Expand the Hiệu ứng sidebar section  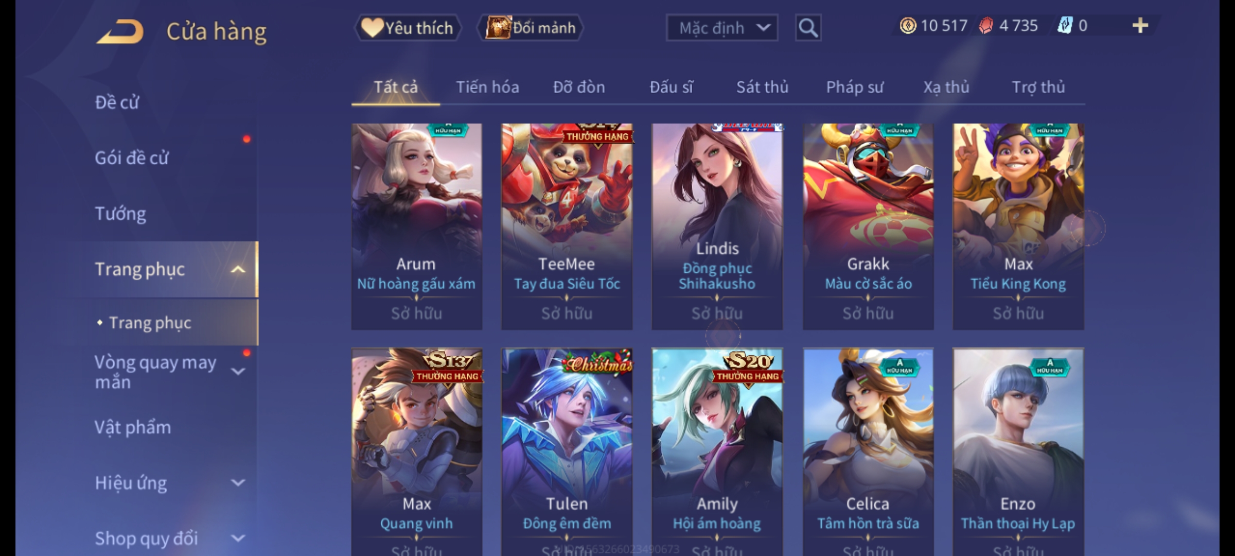(238, 482)
